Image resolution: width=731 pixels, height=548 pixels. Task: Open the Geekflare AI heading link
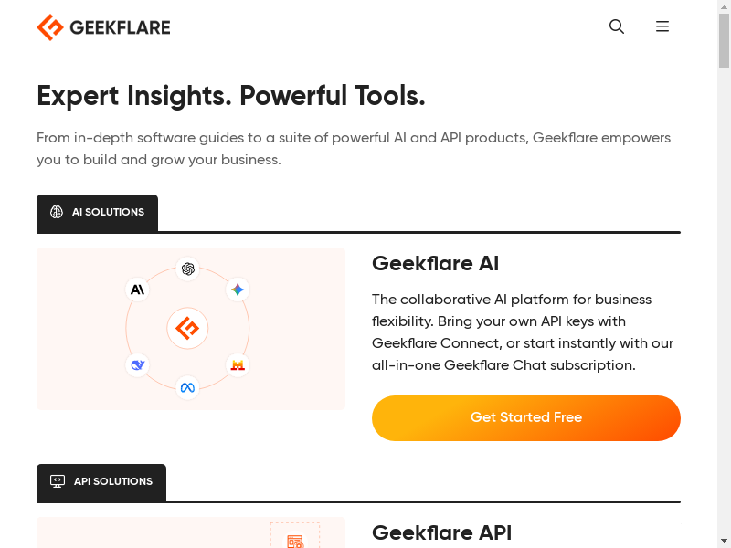click(x=435, y=264)
